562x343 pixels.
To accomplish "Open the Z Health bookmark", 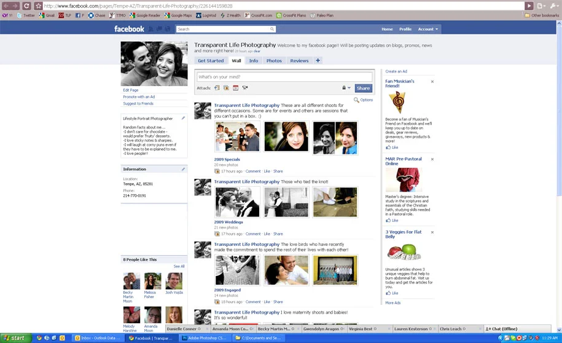I will click(230, 15).
